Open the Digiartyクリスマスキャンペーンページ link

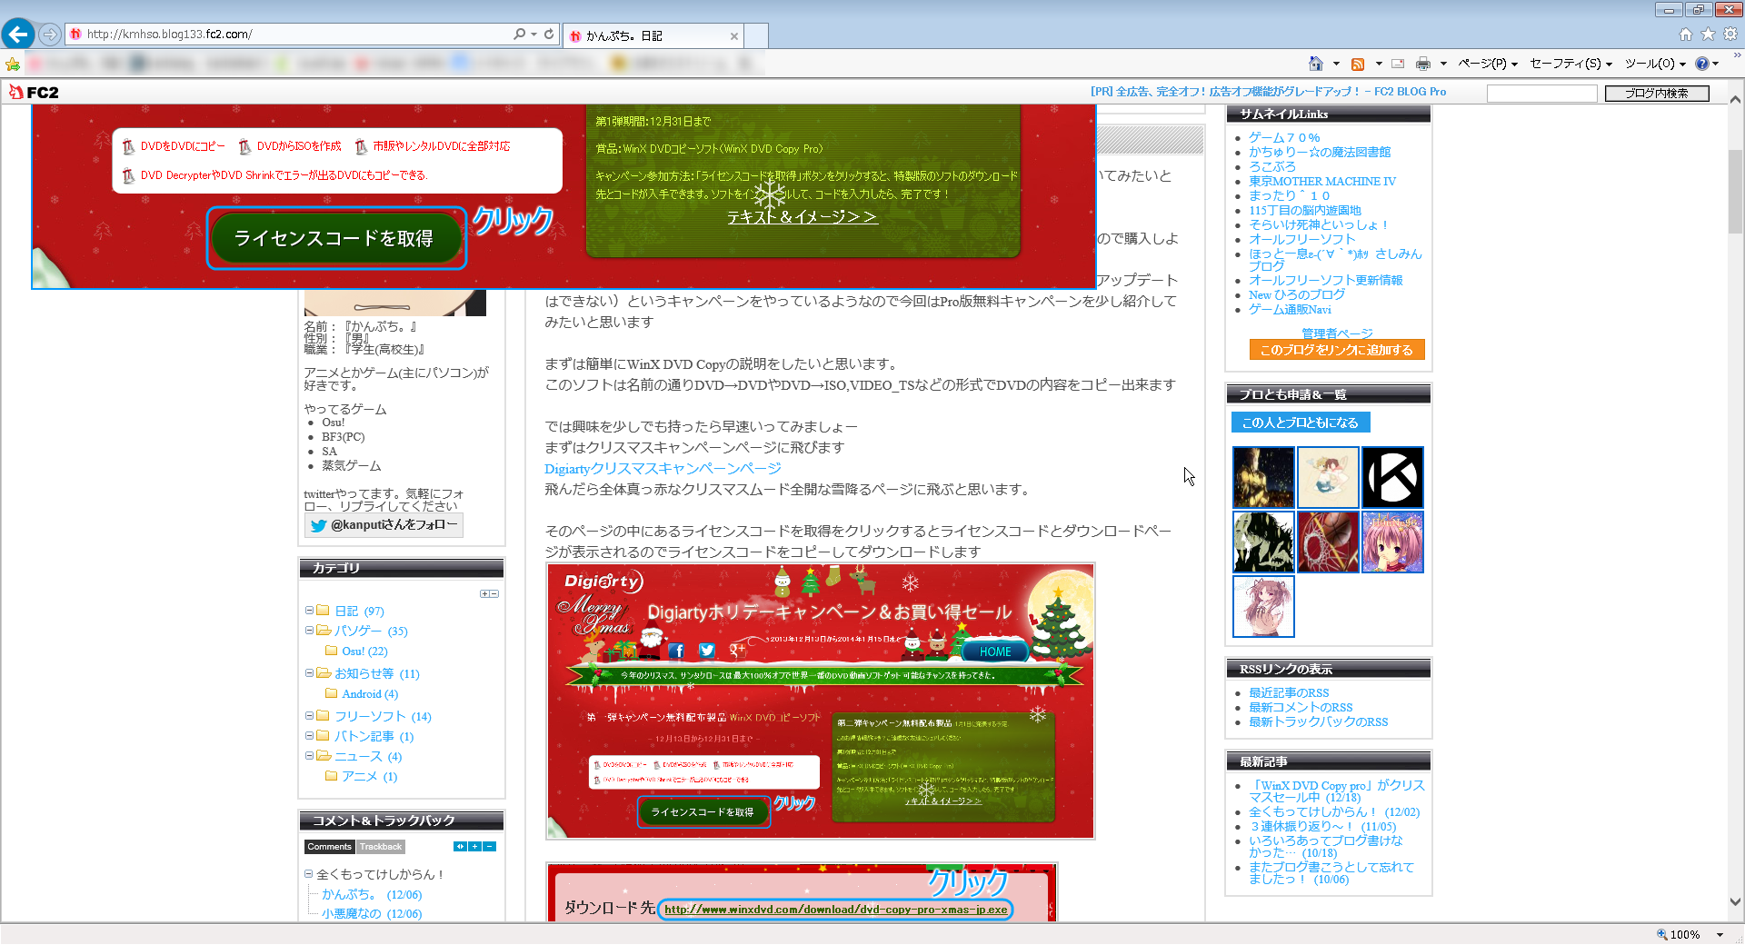(663, 469)
